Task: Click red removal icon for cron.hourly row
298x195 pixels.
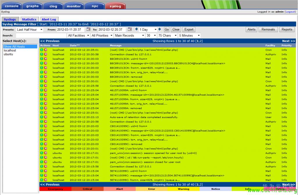Action: 46,157
